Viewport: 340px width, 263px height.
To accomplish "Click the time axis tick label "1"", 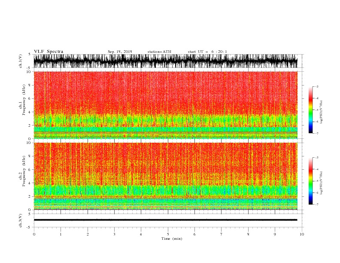I will 61,234.
